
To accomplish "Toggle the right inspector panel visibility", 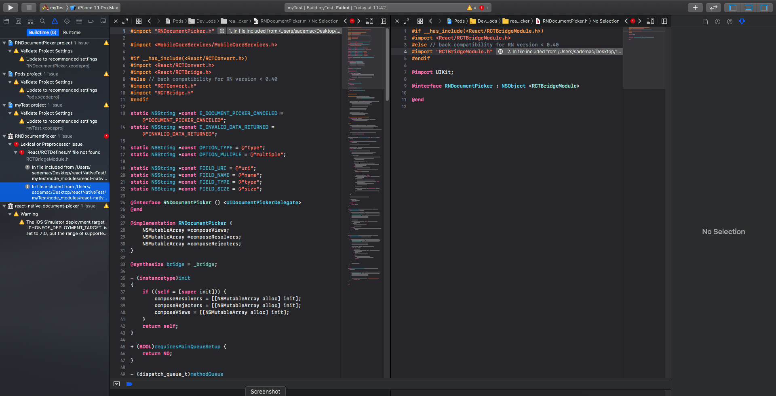I will pyautogui.click(x=764, y=7).
